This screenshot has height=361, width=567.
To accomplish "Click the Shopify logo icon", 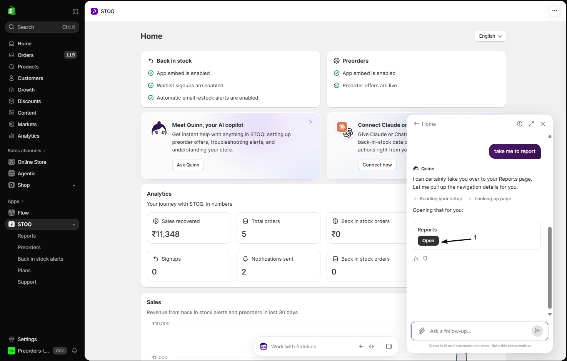I will (12, 11).
